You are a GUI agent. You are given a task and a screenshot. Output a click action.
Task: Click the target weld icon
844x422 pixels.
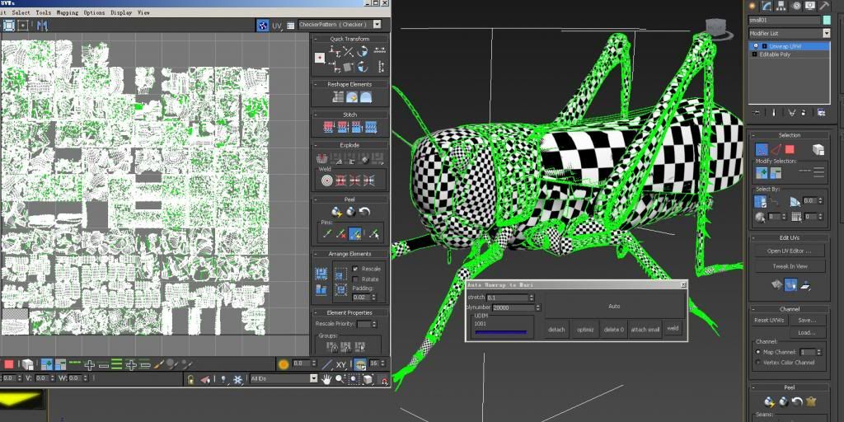tap(326, 181)
